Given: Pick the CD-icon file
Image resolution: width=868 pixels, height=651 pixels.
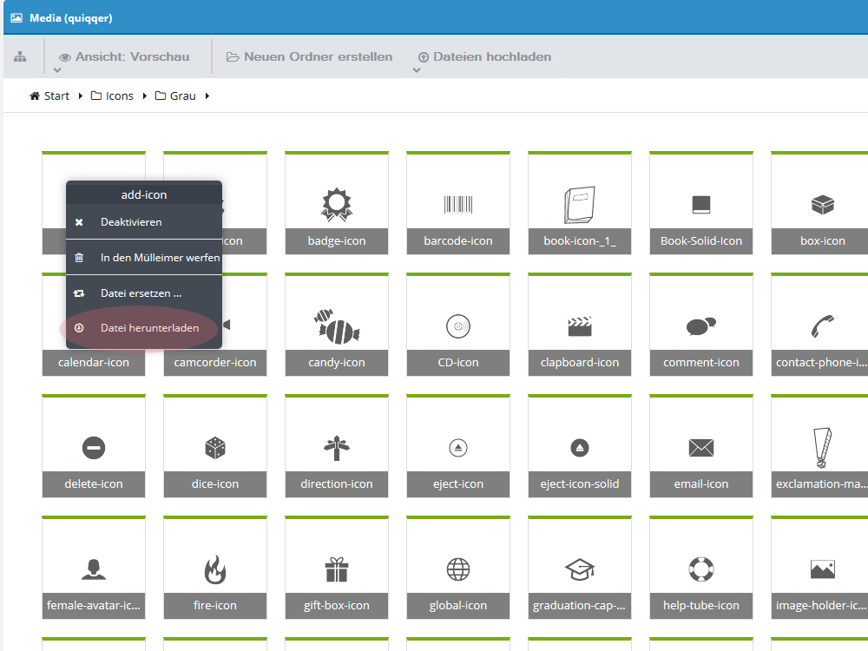Looking at the screenshot, I should point(457,325).
